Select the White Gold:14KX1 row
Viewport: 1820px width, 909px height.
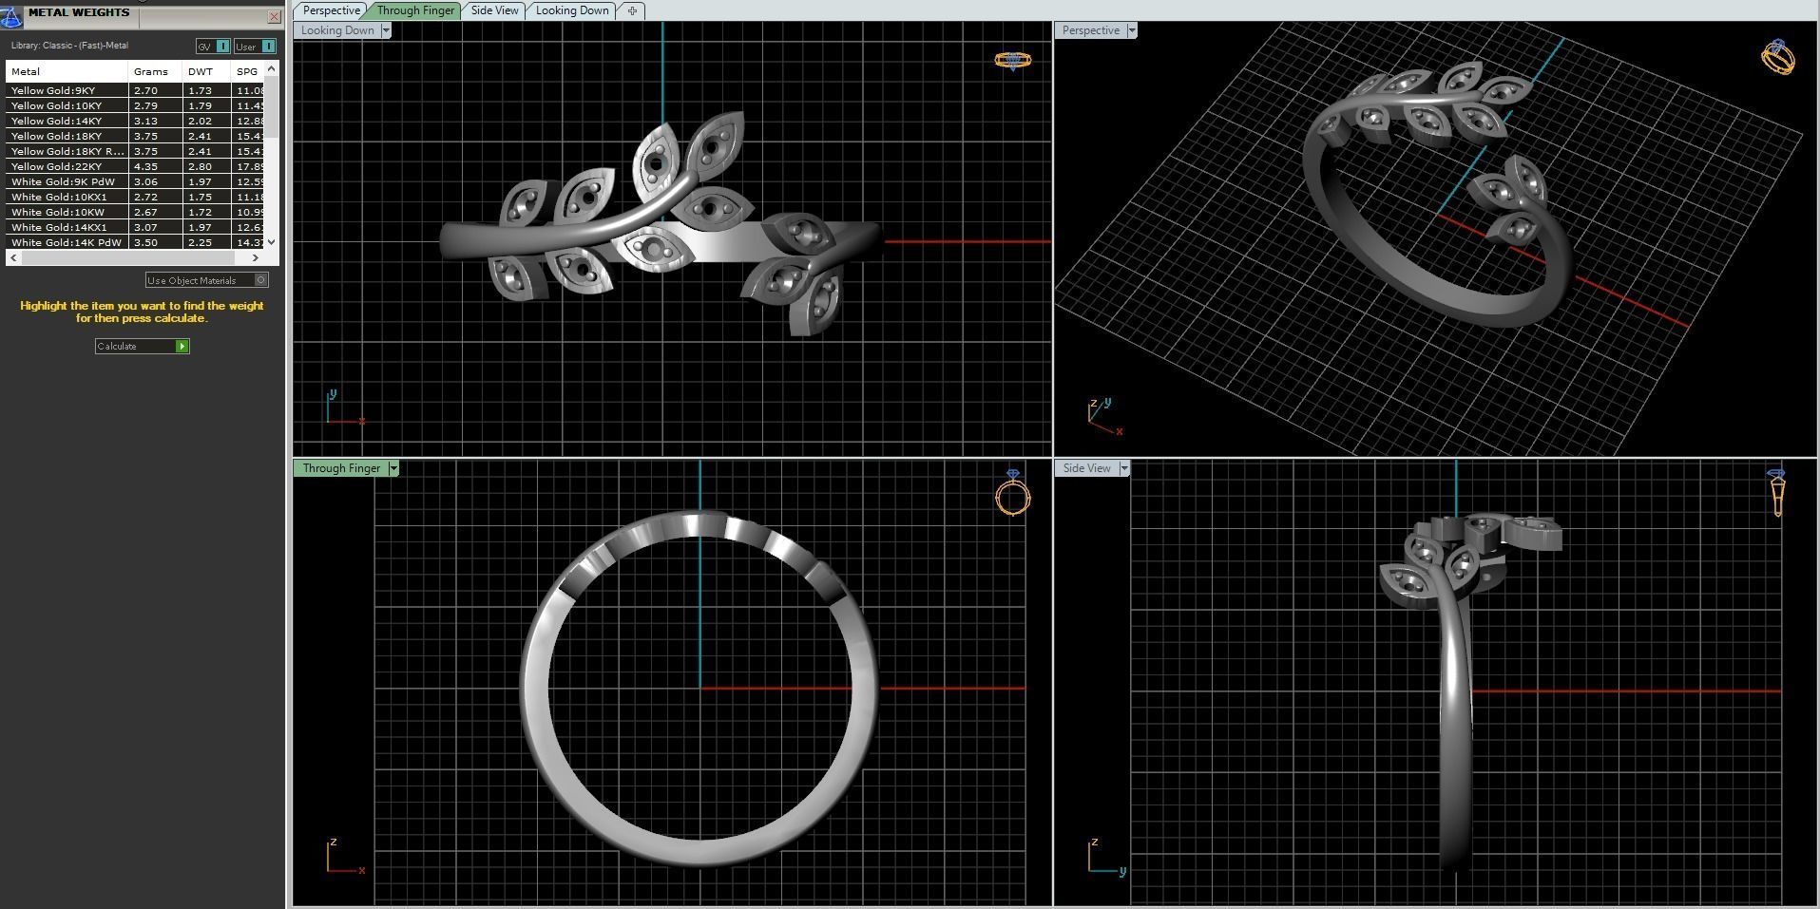tap(136, 227)
